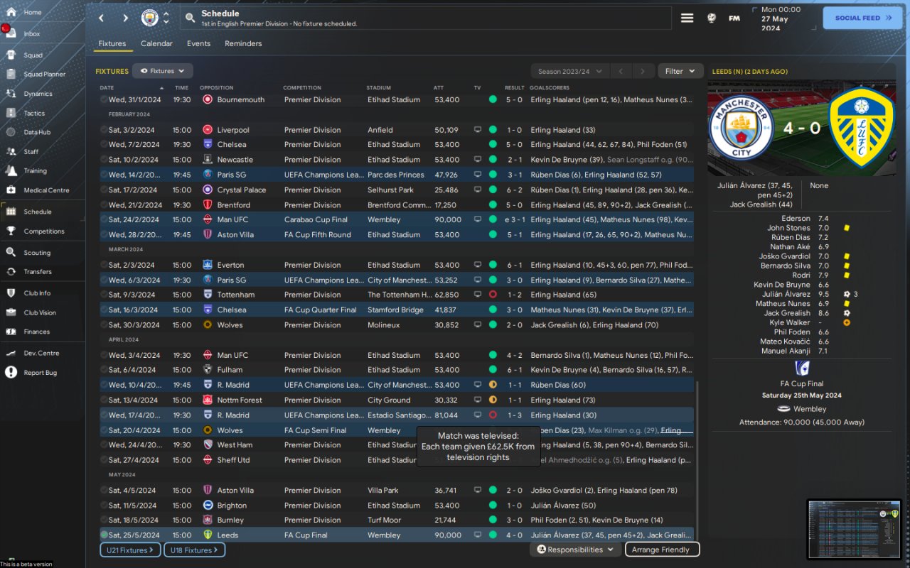Toggle the circle on the Leeds fixture row

pyautogui.click(x=105, y=535)
